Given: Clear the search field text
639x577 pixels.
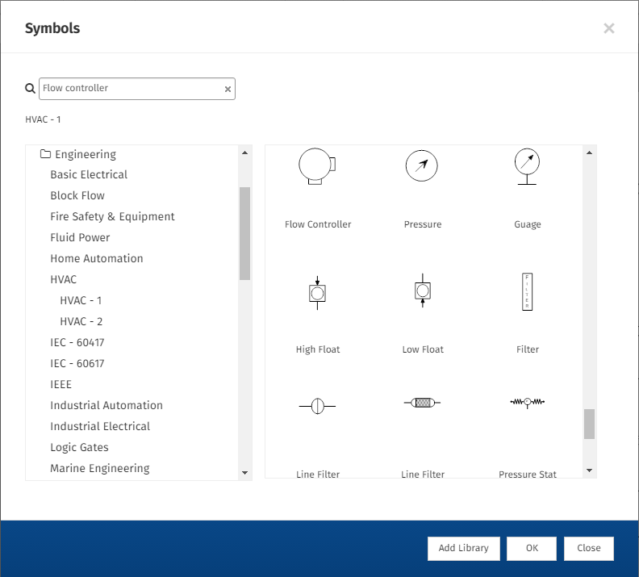Looking at the screenshot, I should click(x=228, y=89).
